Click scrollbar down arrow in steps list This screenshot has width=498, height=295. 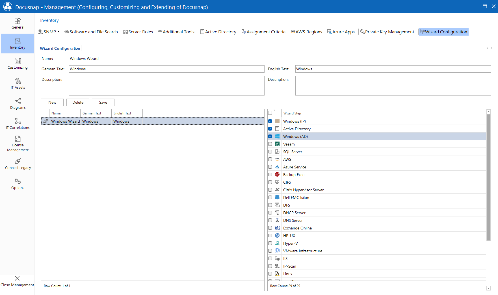(x=488, y=288)
